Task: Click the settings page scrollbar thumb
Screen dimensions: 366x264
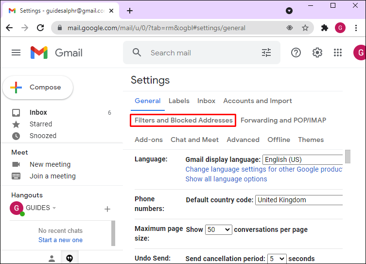Action: point(348,157)
